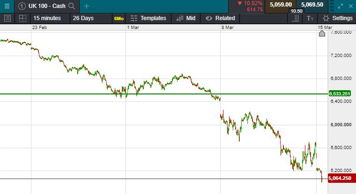Open the chart list panel icon
Viewport: 356px width, 194px height.
tap(7, 18)
